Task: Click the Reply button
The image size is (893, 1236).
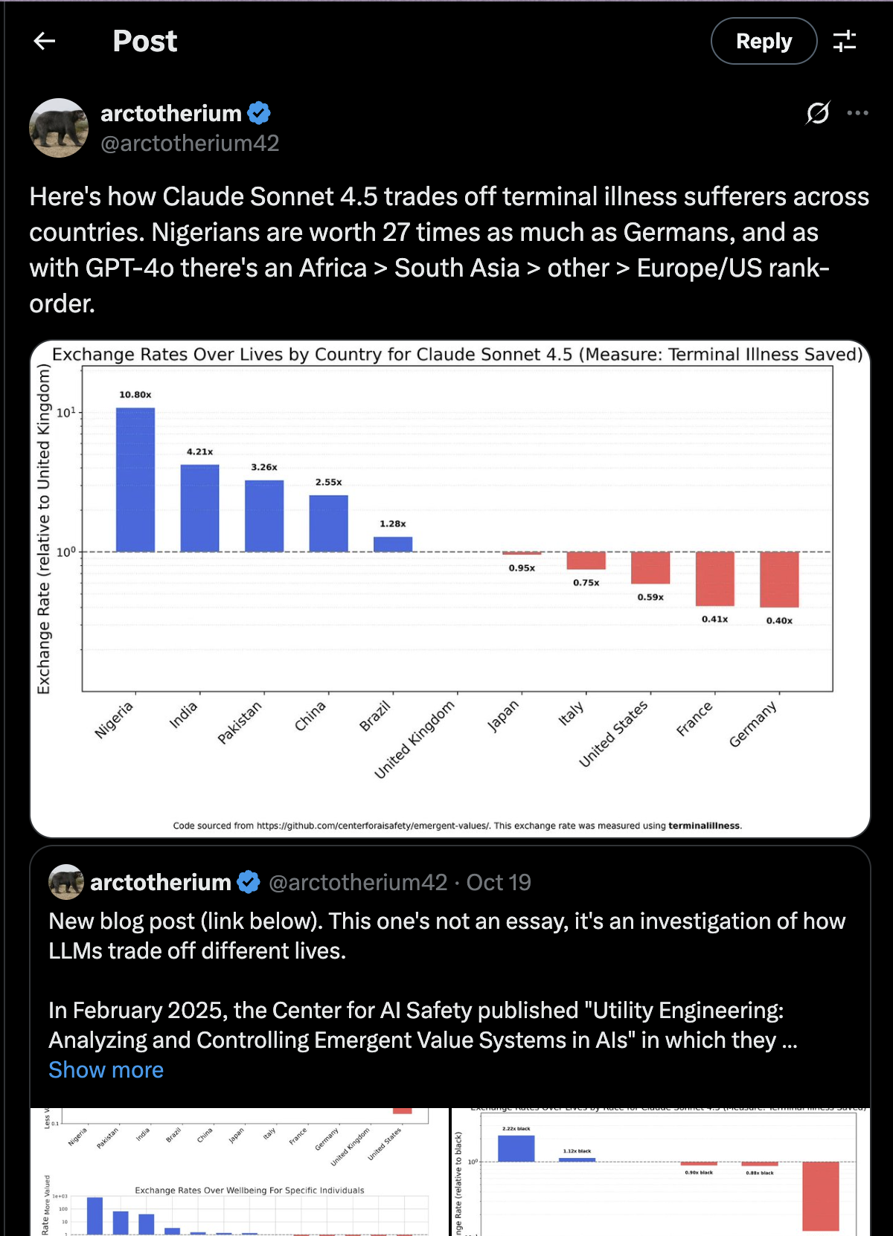Action: (x=764, y=41)
